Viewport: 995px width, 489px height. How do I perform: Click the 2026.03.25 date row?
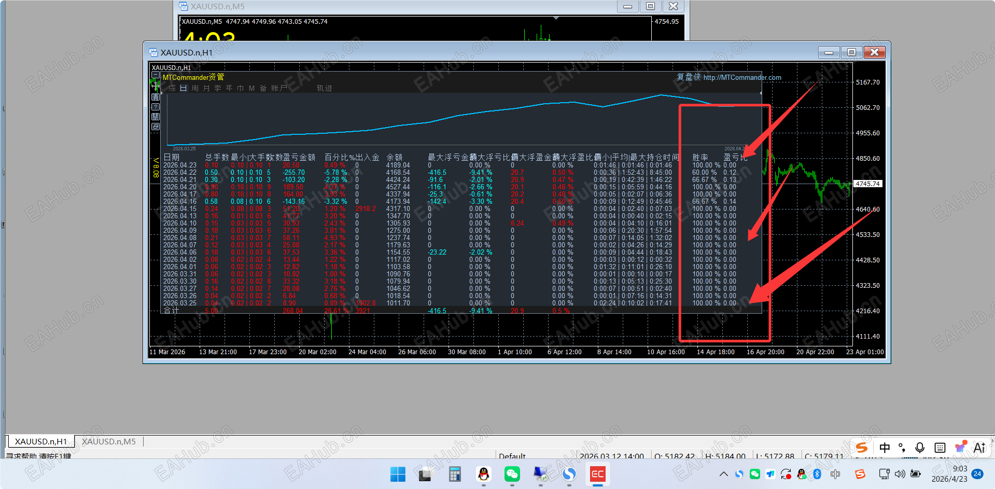[180, 303]
